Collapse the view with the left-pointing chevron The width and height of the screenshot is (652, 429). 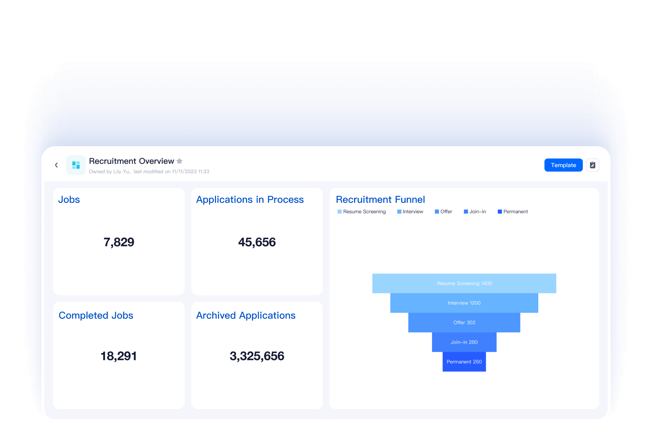(x=57, y=165)
